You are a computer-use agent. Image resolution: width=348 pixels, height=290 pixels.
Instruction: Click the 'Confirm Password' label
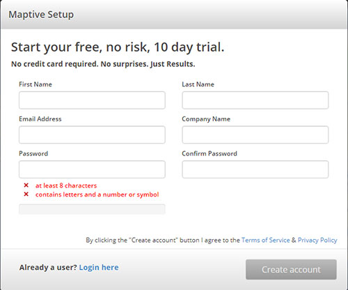point(209,153)
